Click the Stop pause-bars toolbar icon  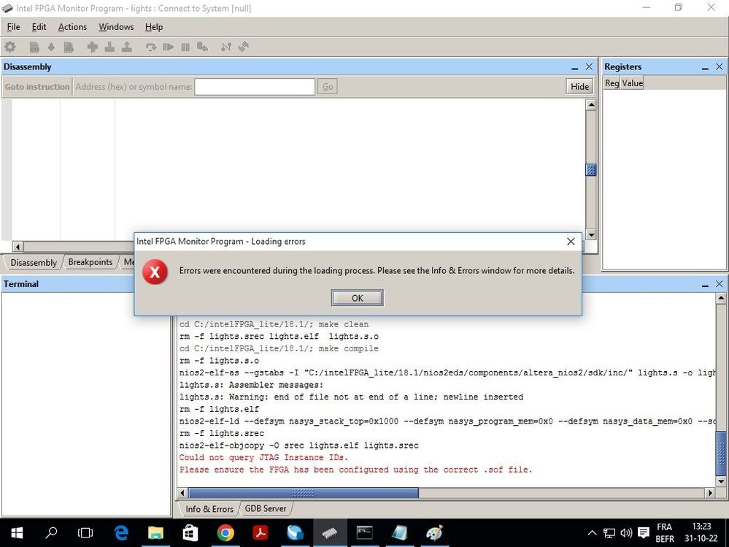pyautogui.click(x=185, y=47)
